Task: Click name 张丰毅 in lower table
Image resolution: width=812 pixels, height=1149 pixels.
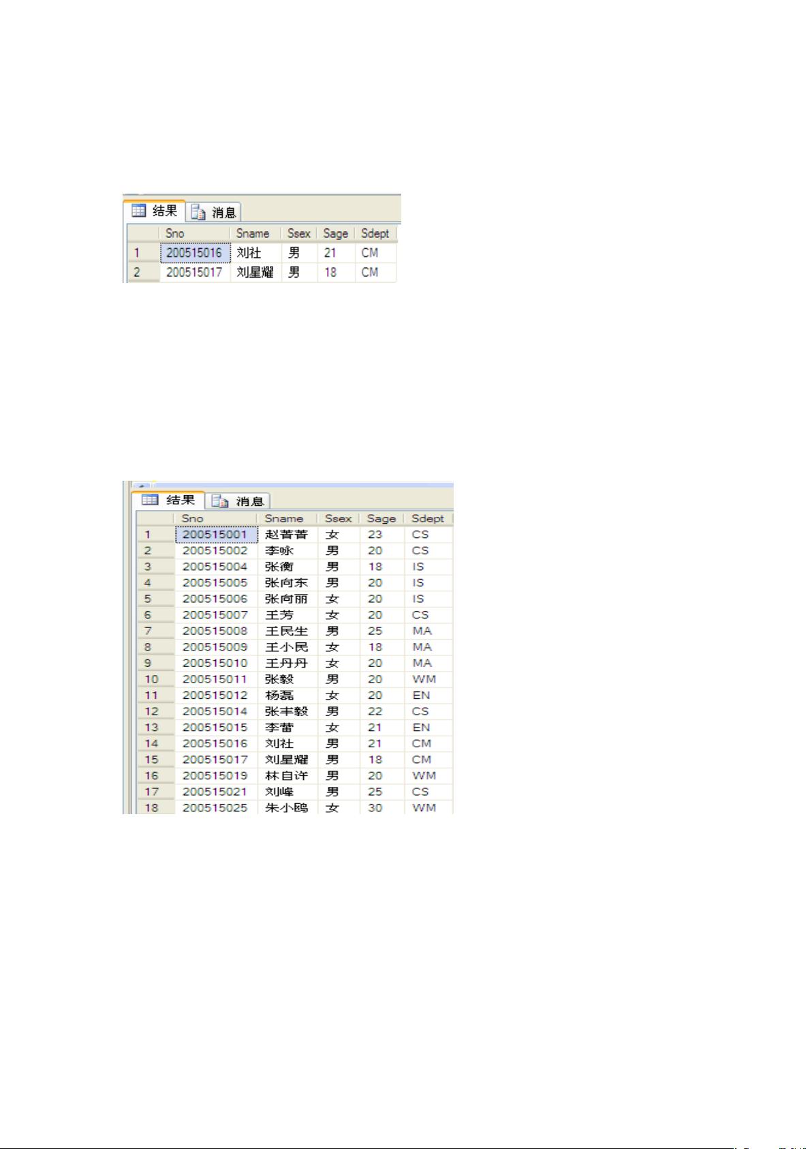Action: click(287, 711)
